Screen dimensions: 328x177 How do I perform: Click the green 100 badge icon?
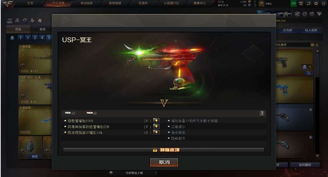(x=293, y=3)
